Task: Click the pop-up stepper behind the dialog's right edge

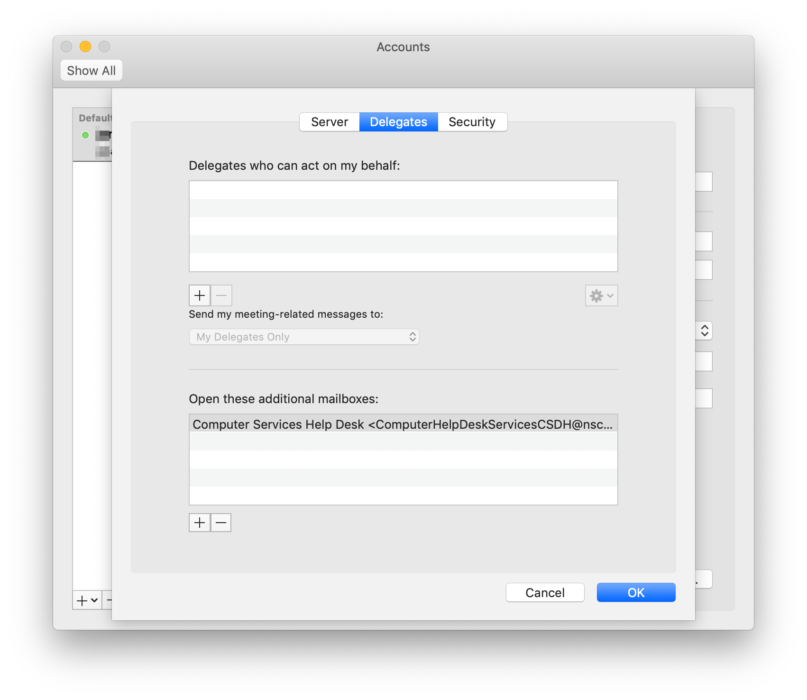Action: click(x=705, y=331)
